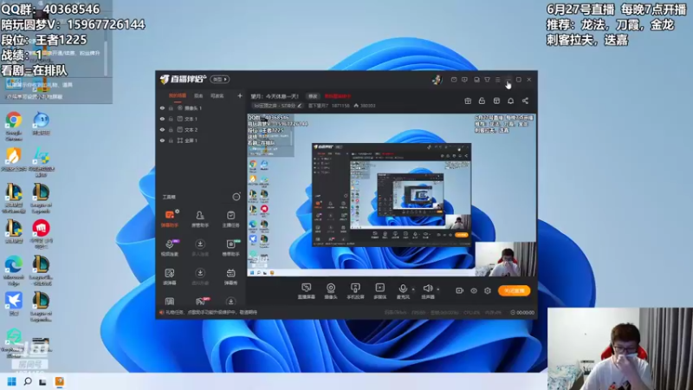
Task: Click the gift box icon below the title bar
Action: pos(468,101)
